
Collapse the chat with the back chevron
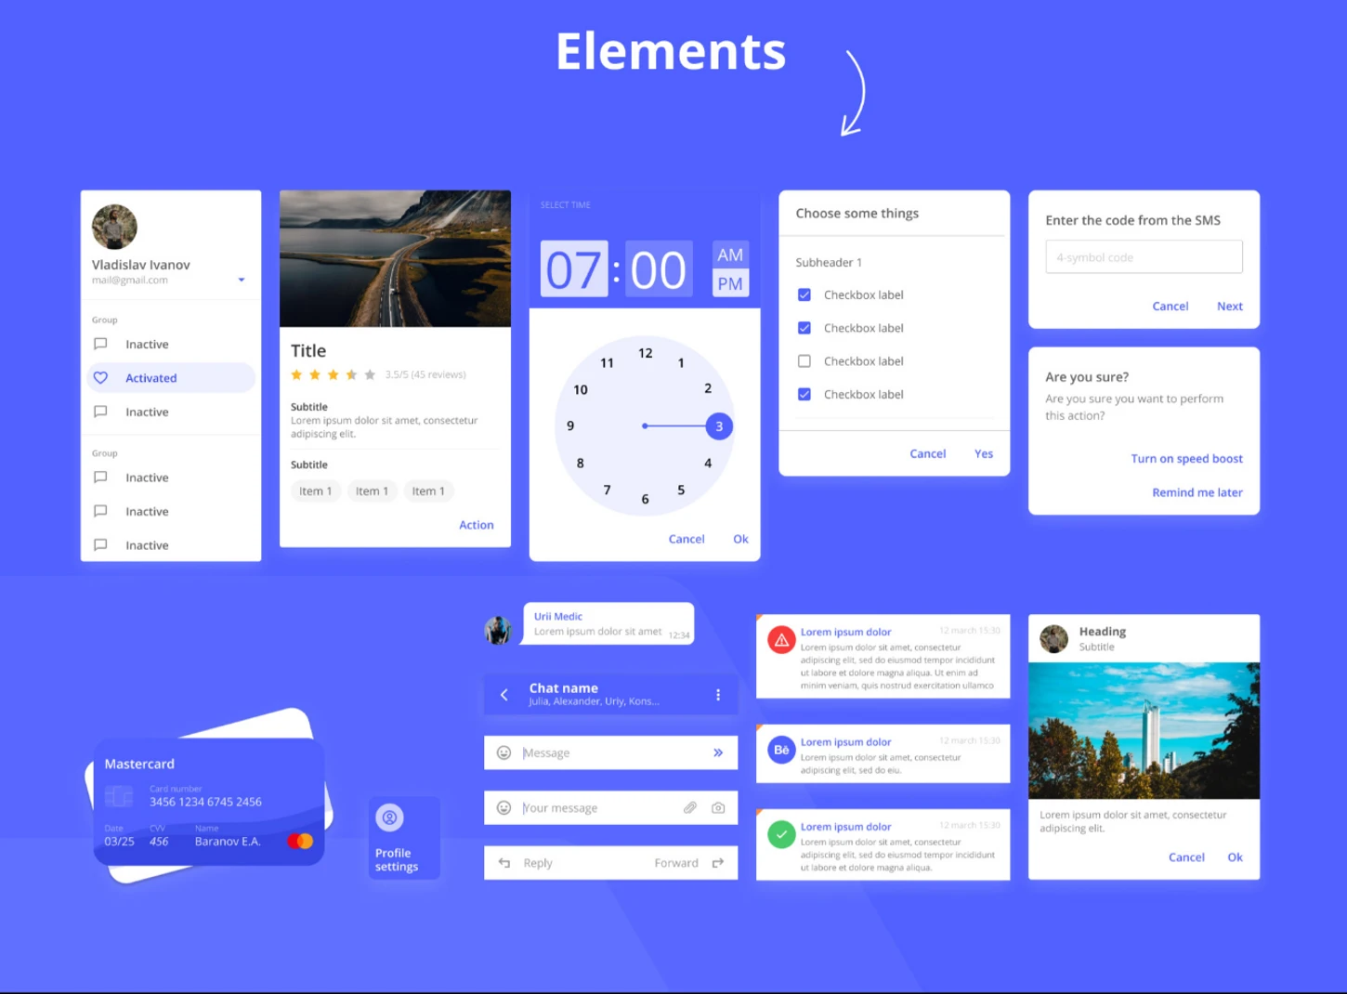coord(504,694)
